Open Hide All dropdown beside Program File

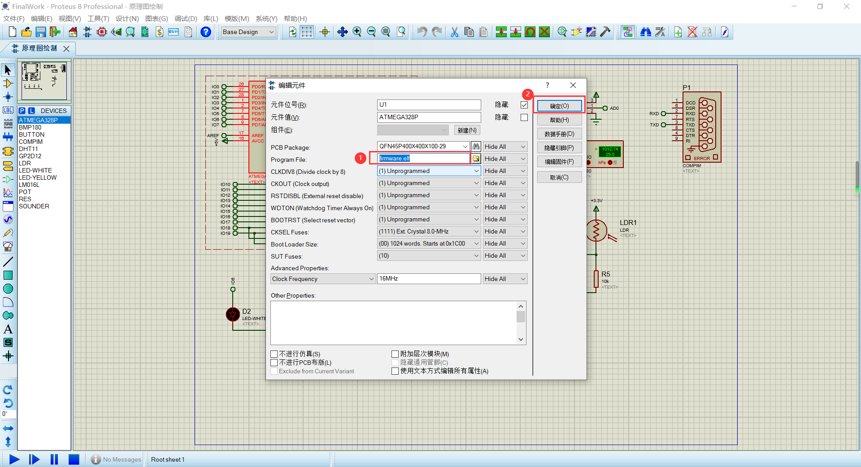505,159
